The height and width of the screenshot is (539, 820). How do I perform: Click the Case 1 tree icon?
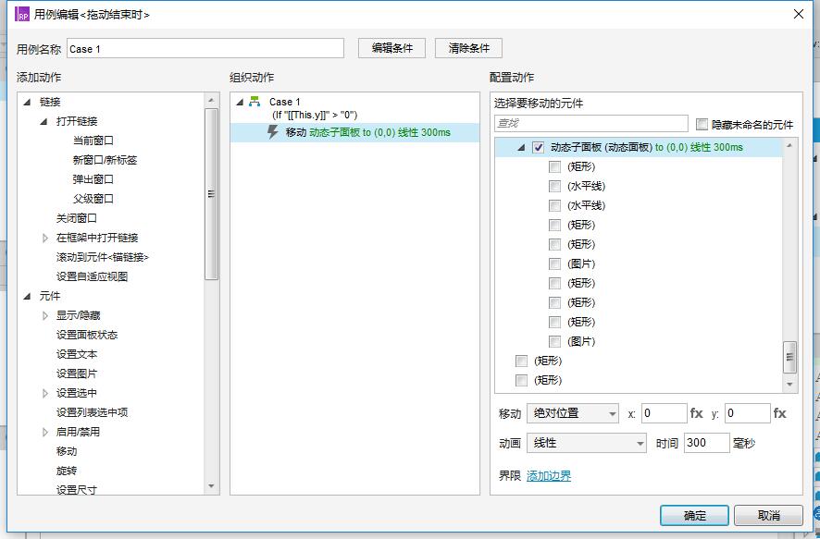click(255, 102)
